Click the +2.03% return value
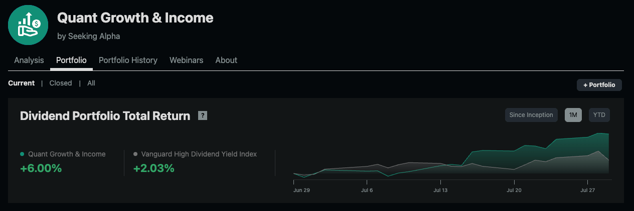This screenshot has height=211, width=634. click(x=154, y=168)
